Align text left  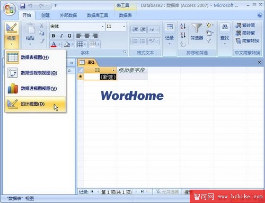tap(79, 36)
